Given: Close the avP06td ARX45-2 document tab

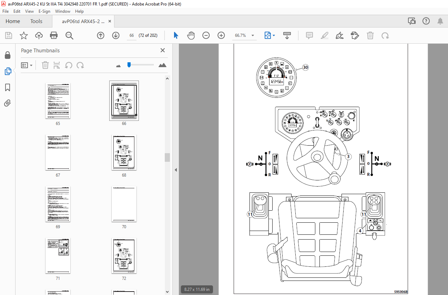Looking at the screenshot, I should [x=110, y=21].
